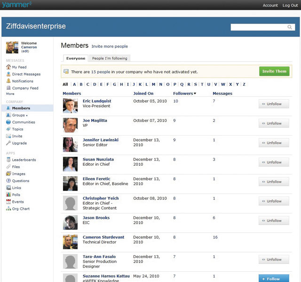The height and width of the screenshot is (282, 301).
Task: Filter members by letter S
Action: (x=196, y=84)
